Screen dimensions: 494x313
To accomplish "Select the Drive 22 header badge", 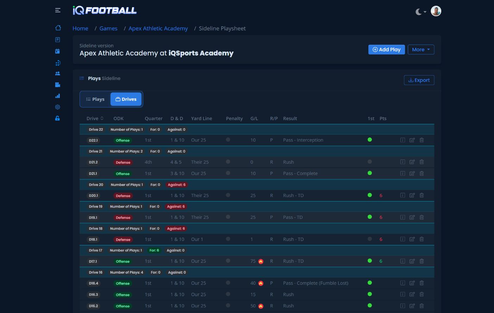I will click(96, 130).
